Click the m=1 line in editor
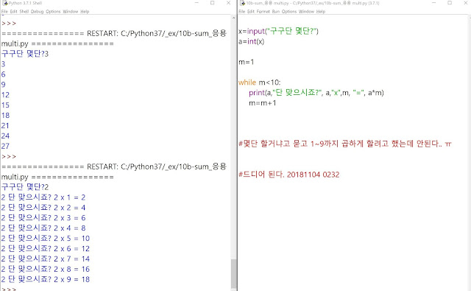This screenshot has height=291, width=471. 247,62
